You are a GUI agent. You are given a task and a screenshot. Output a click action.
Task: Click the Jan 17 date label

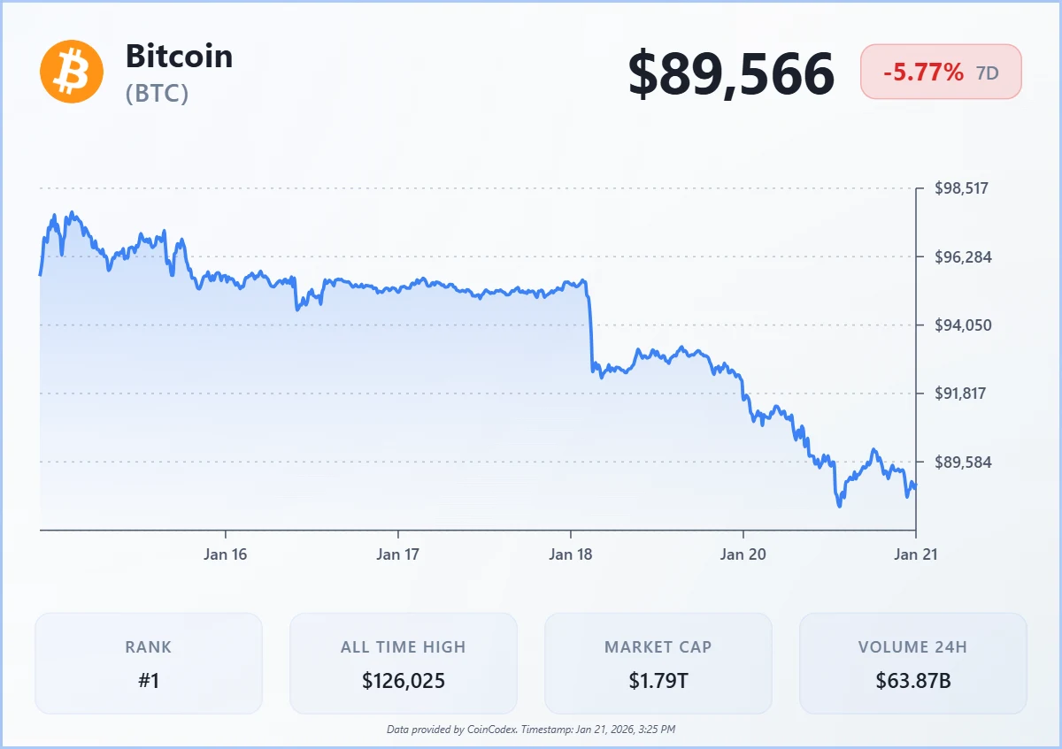[398, 554]
